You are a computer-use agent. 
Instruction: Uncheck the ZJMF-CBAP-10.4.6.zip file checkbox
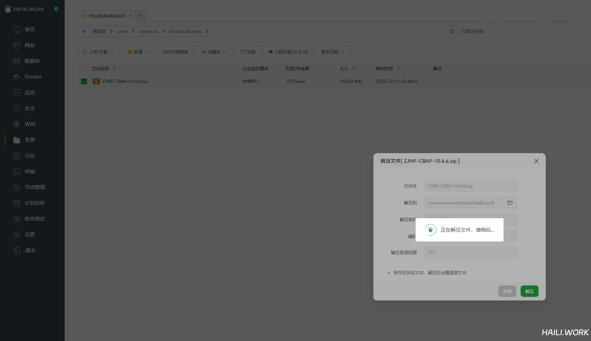tap(84, 81)
